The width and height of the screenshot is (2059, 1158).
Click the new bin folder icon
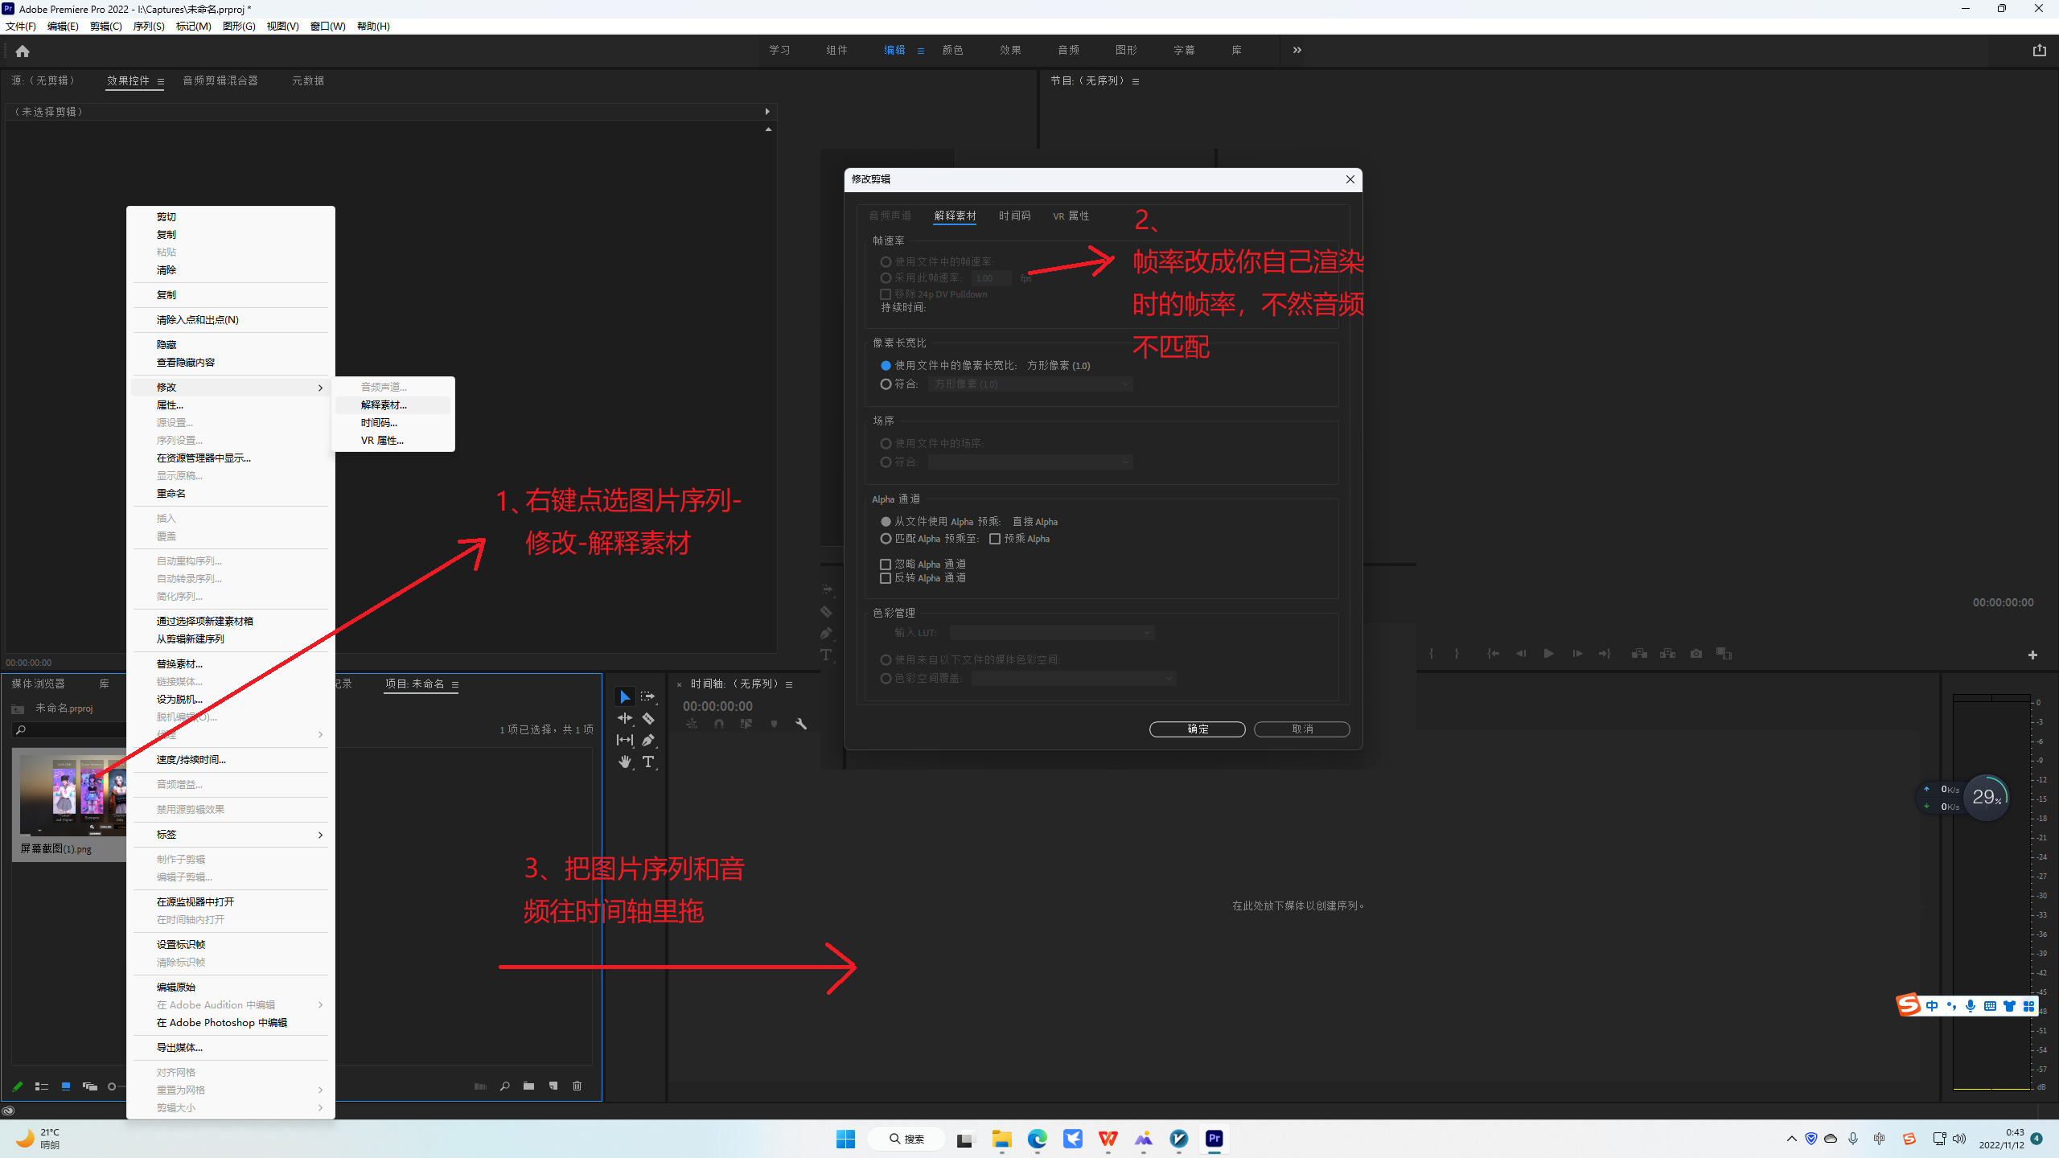528,1086
